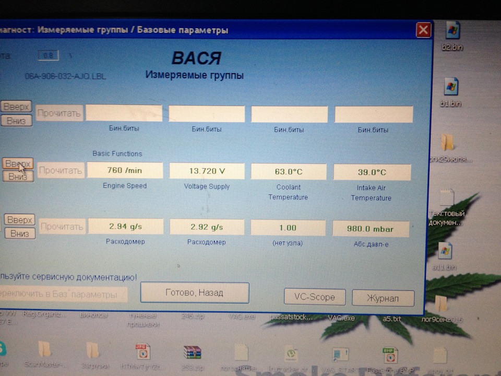Image resolution: width=501 pixels, height=376 pixels.
Task: Click the sample rate field showing 0.8
Action: coord(48,55)
